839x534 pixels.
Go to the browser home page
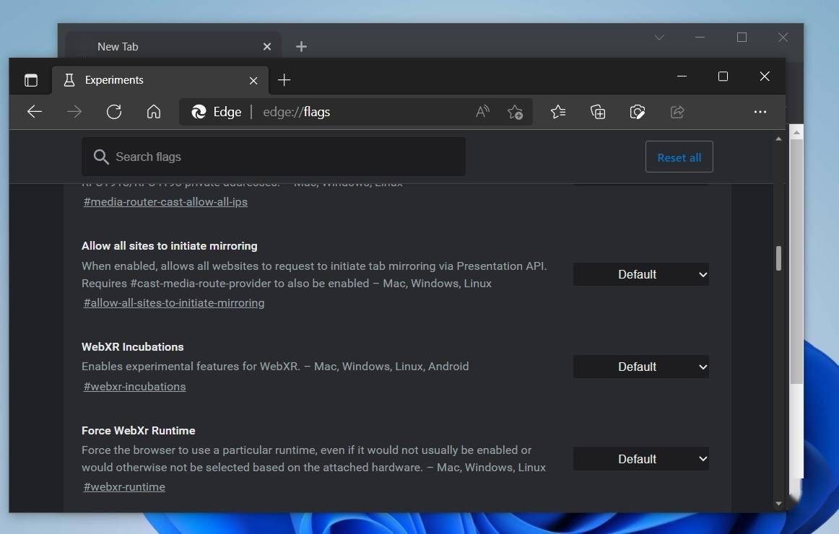point(154,112)
